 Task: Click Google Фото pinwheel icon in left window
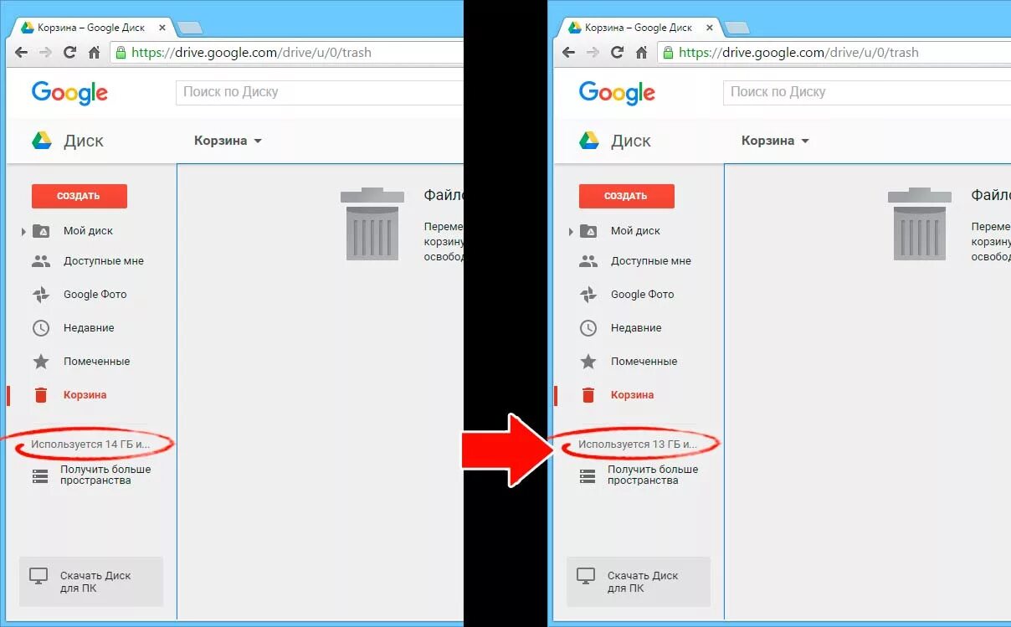41,295
